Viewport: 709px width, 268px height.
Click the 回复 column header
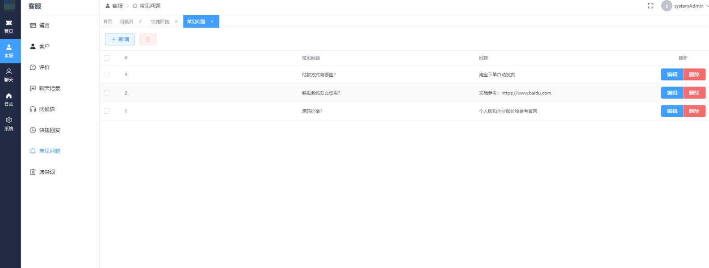click(483, 58)
